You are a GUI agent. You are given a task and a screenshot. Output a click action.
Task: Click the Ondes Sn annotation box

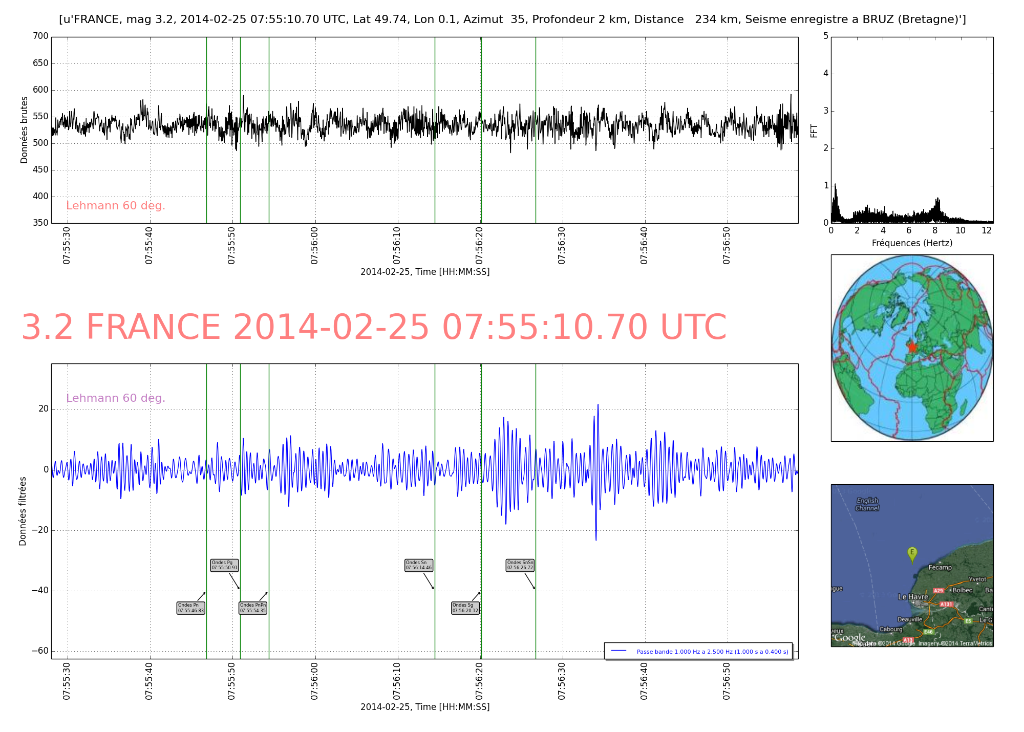(419, 565)
